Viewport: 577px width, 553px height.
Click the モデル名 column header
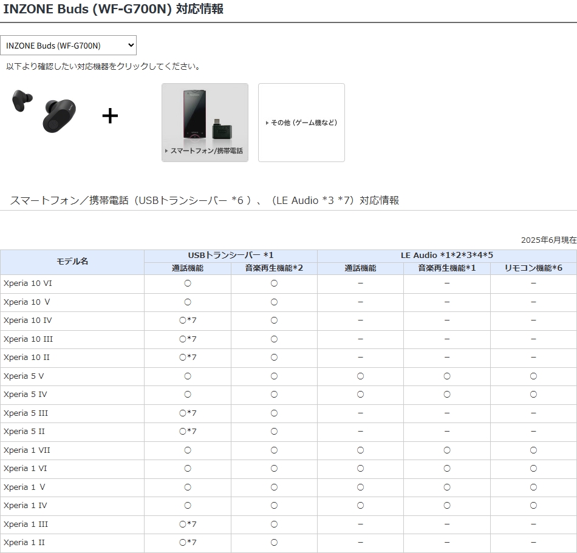pyautogui.click(x=72, y=262)
